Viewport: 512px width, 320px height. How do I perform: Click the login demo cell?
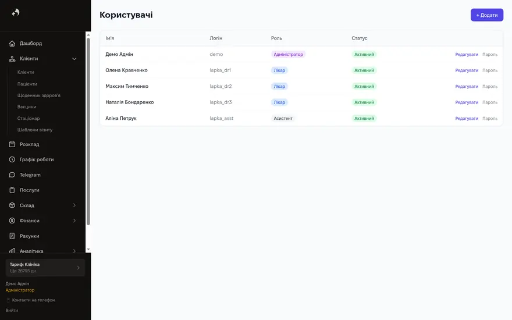click(216, 54)
